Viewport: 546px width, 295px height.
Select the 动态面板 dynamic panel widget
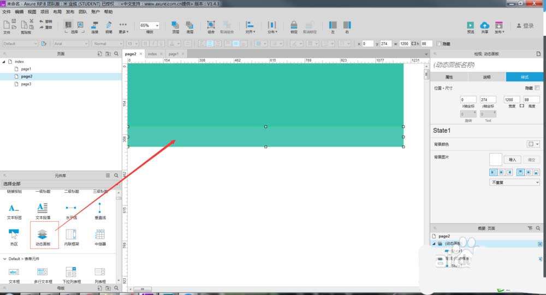coord(43,238)
